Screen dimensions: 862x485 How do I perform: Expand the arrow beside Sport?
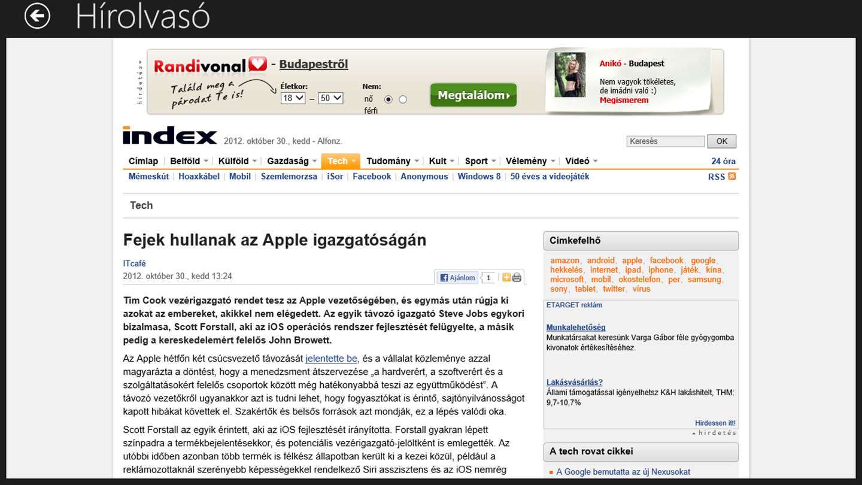coord(494,161)
